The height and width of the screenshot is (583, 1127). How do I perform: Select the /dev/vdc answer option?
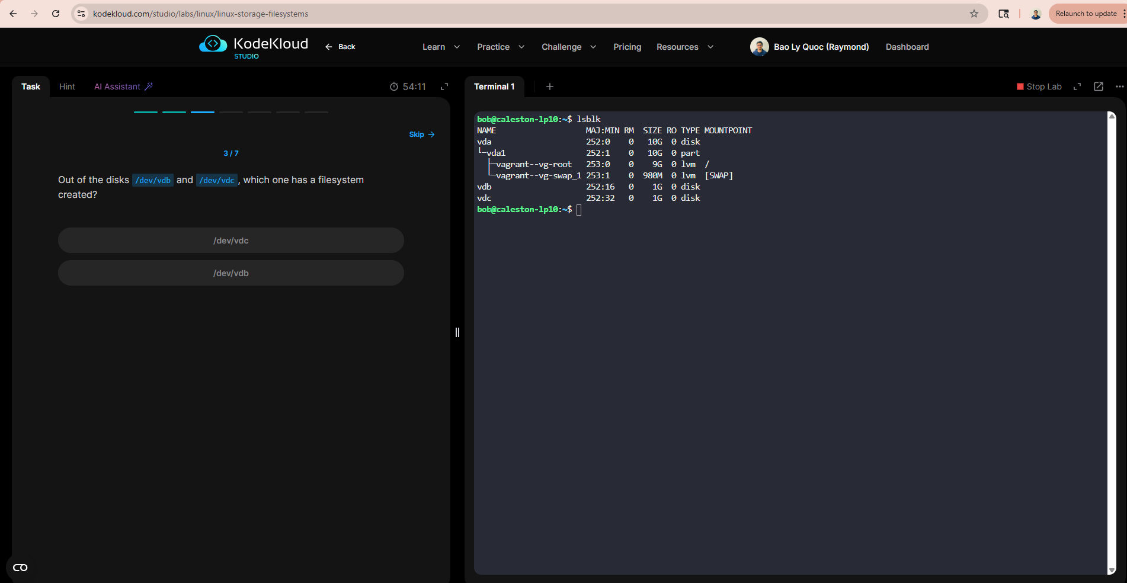click(x=231, y=241)
